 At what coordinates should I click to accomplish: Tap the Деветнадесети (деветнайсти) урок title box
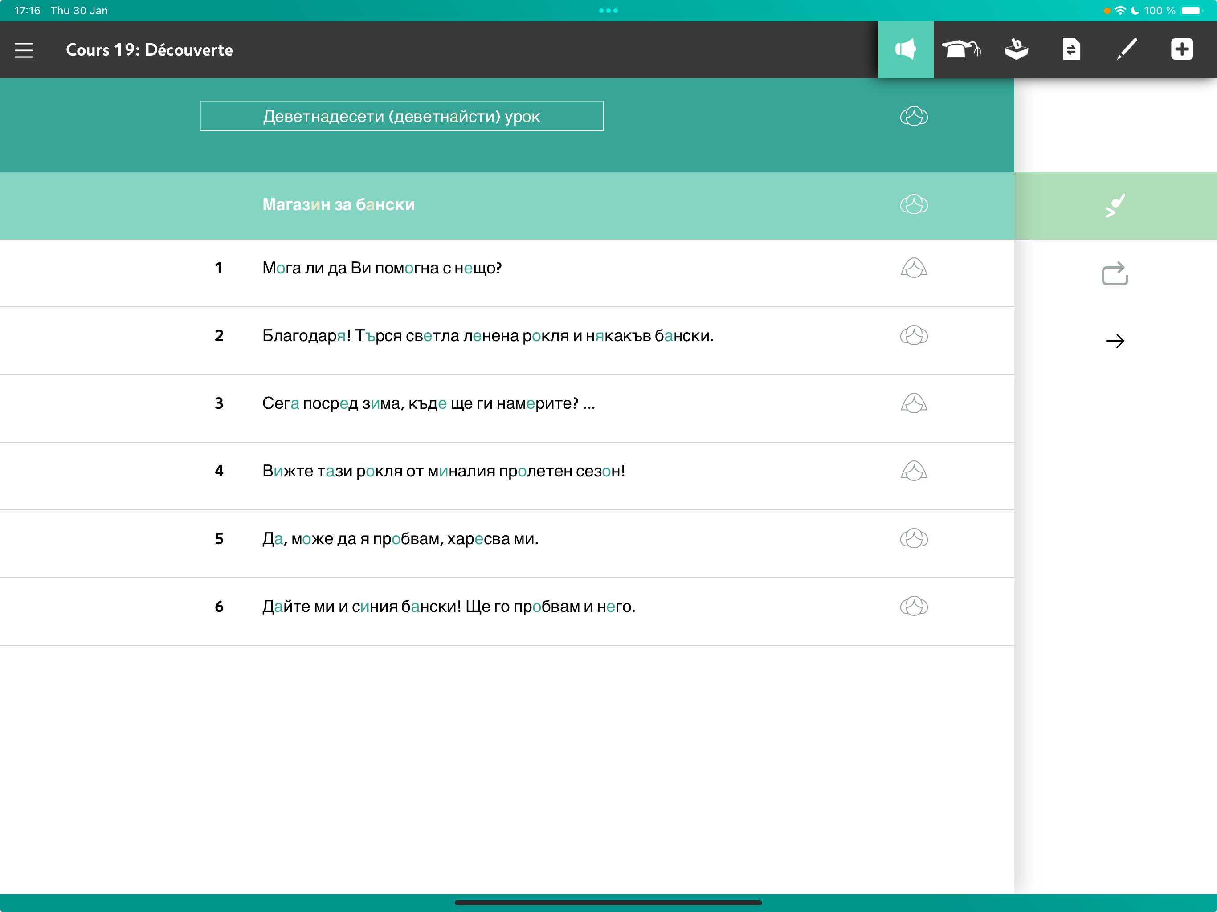coord(402,116)
